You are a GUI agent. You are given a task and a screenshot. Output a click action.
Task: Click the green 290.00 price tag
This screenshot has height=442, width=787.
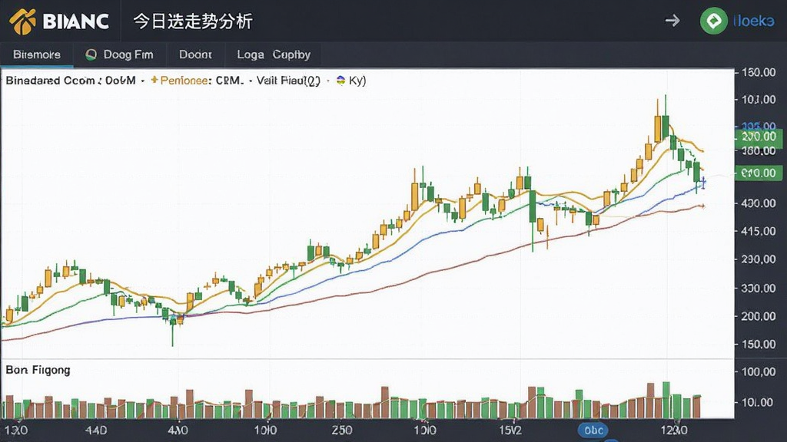point(759,137)
